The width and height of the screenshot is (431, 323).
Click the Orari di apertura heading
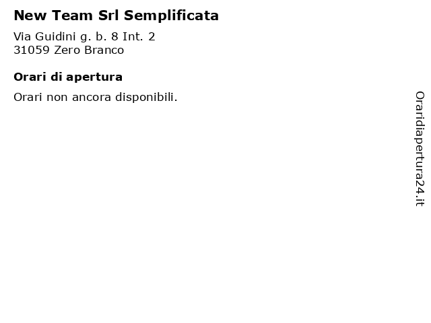68,77
